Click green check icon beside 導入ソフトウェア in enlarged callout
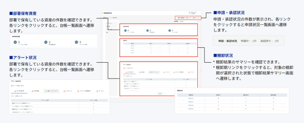304x123 pixels. pyautogui.click(x=46, y=91)
